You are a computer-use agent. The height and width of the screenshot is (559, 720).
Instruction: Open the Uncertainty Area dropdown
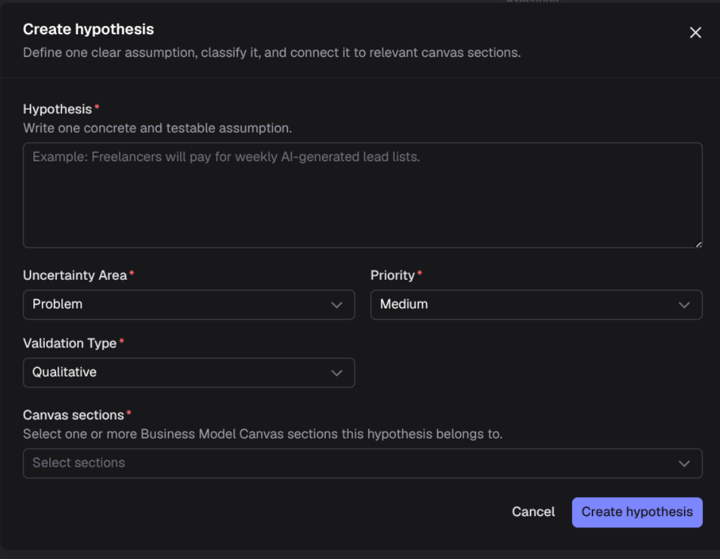pyautogui.click(x=189, y=304)
